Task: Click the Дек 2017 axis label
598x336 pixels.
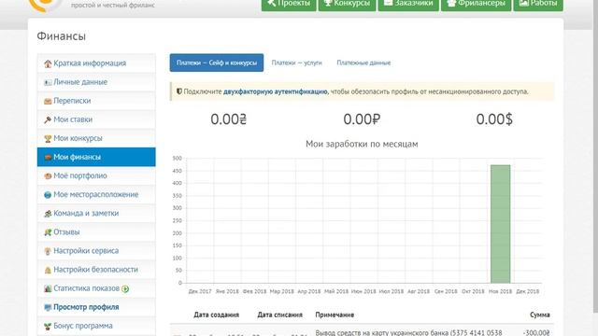Action: (x=200, y=291)
